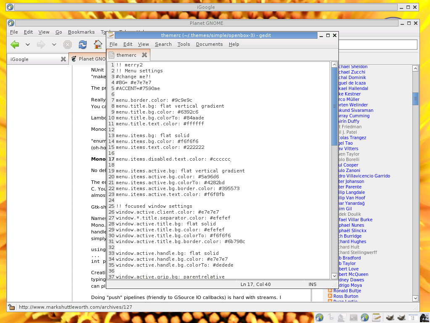Open gedit File menu

tap(113, 44)
